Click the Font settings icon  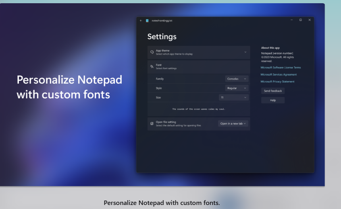click(152, 67)
